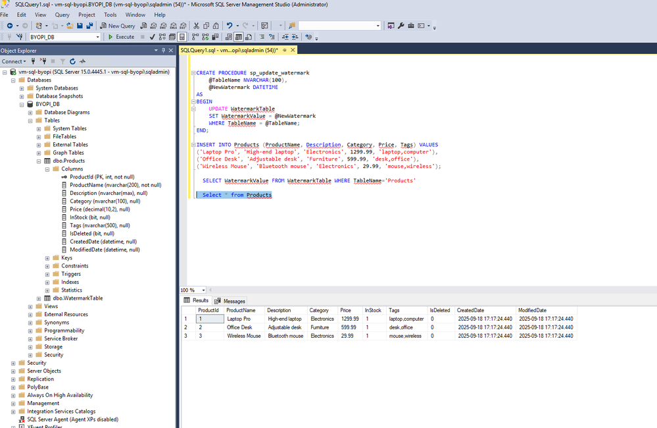The width and height of the screenshot is (657, 428).
Task: Select the dbo.WatermarkTable tree item
Action: 78,298
